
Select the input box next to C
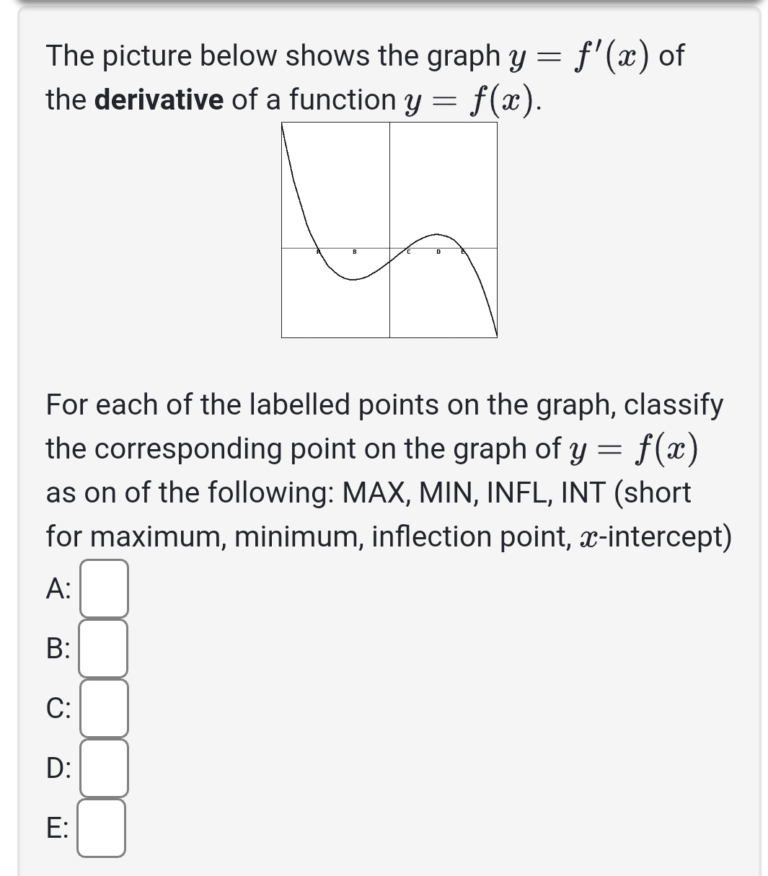(x=104, y=708)
